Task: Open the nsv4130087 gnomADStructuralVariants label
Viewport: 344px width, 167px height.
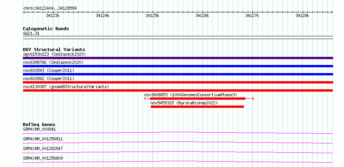Action: 66,87
